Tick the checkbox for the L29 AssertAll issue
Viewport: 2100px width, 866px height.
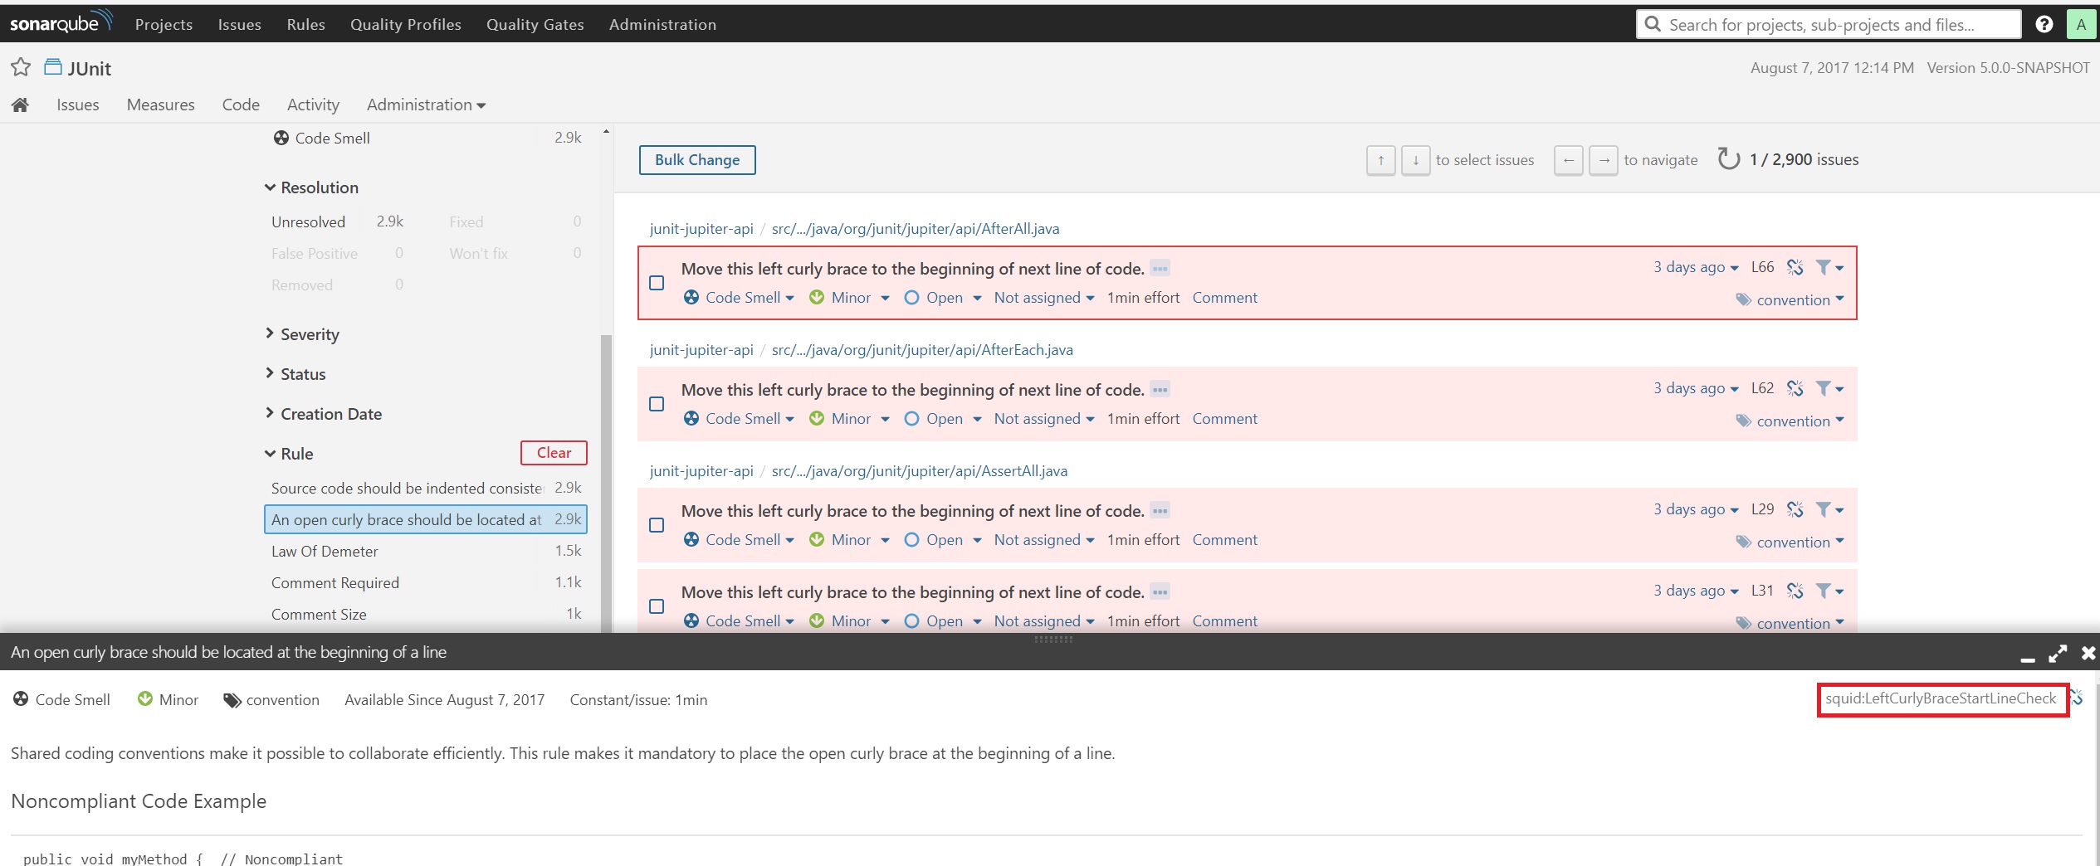(657, 525)
